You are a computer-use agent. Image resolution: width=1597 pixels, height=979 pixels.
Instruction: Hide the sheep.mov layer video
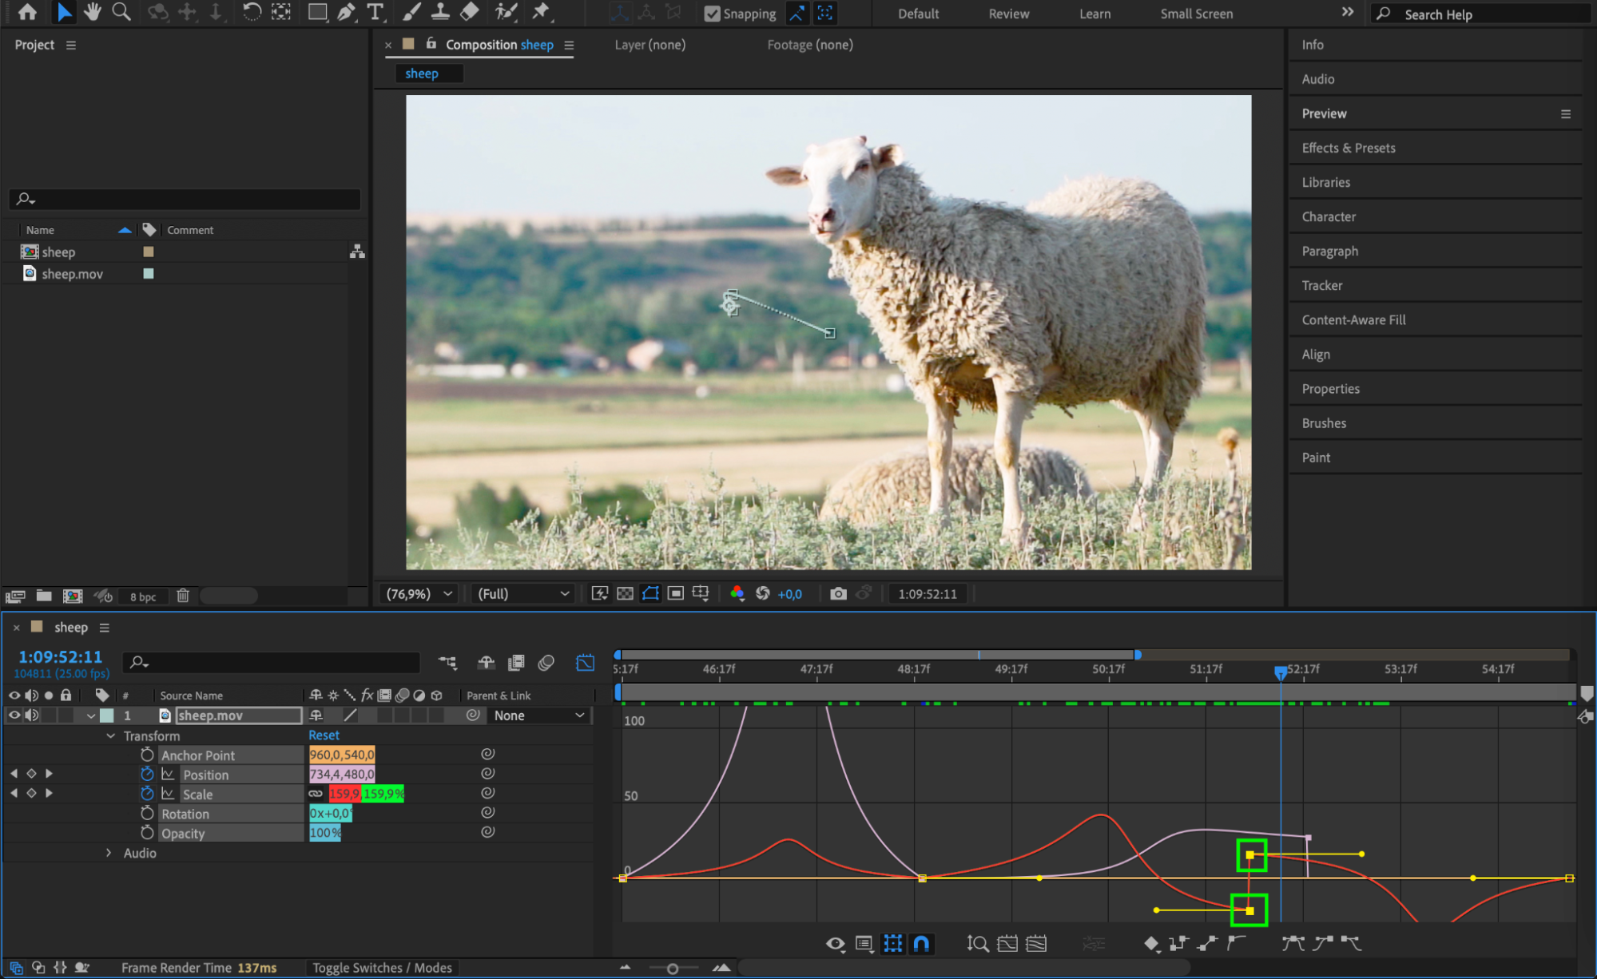click(14, 715)
